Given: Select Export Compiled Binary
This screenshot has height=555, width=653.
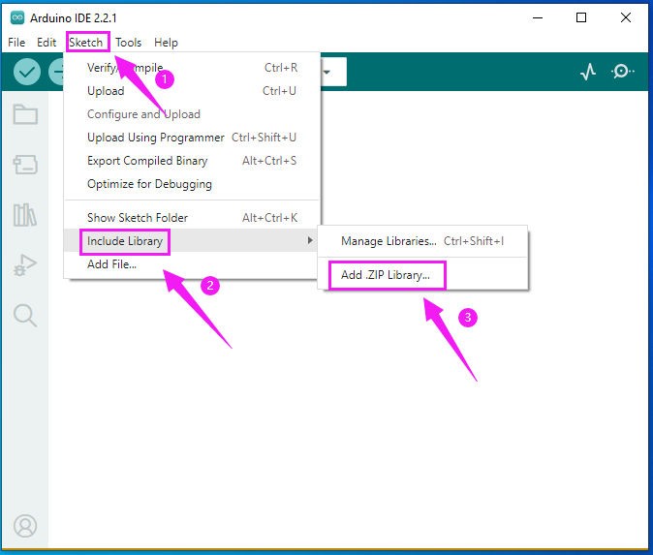Looking at the screenshot, I should tap(192, 161).
